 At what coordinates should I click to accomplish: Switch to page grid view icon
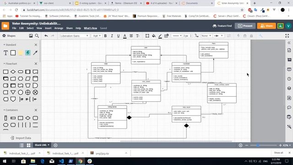pyautogui.click(x=28, y=145)
